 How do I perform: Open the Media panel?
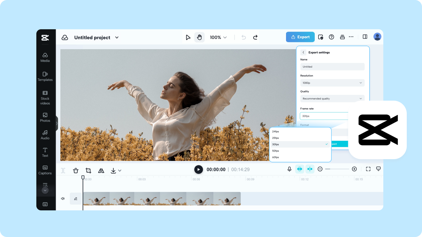45,57
